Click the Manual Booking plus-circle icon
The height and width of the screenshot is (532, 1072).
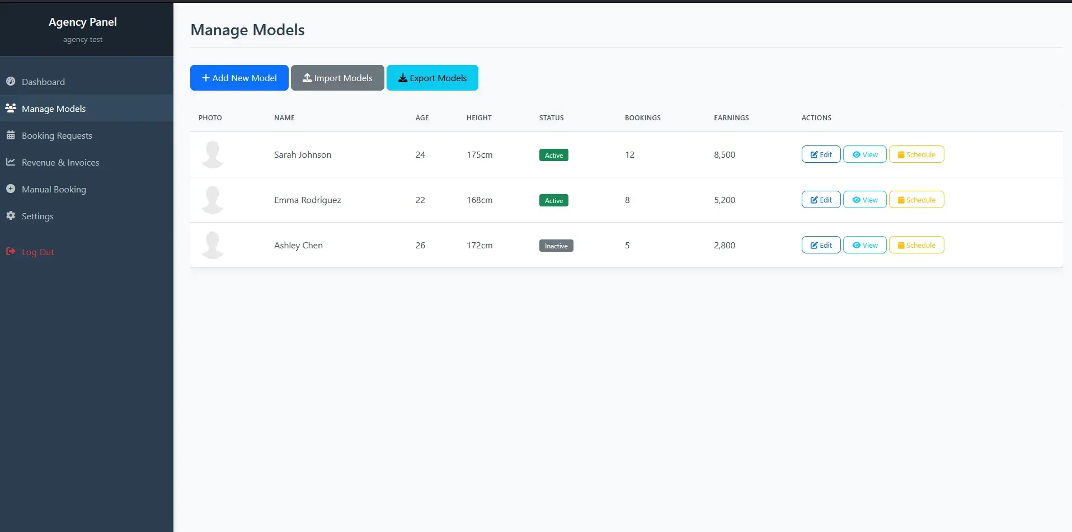[11, 189]
